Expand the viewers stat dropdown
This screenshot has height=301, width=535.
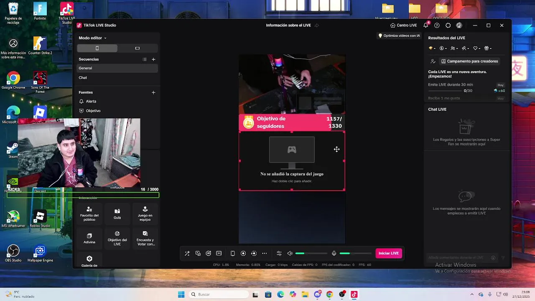[454, 48]
